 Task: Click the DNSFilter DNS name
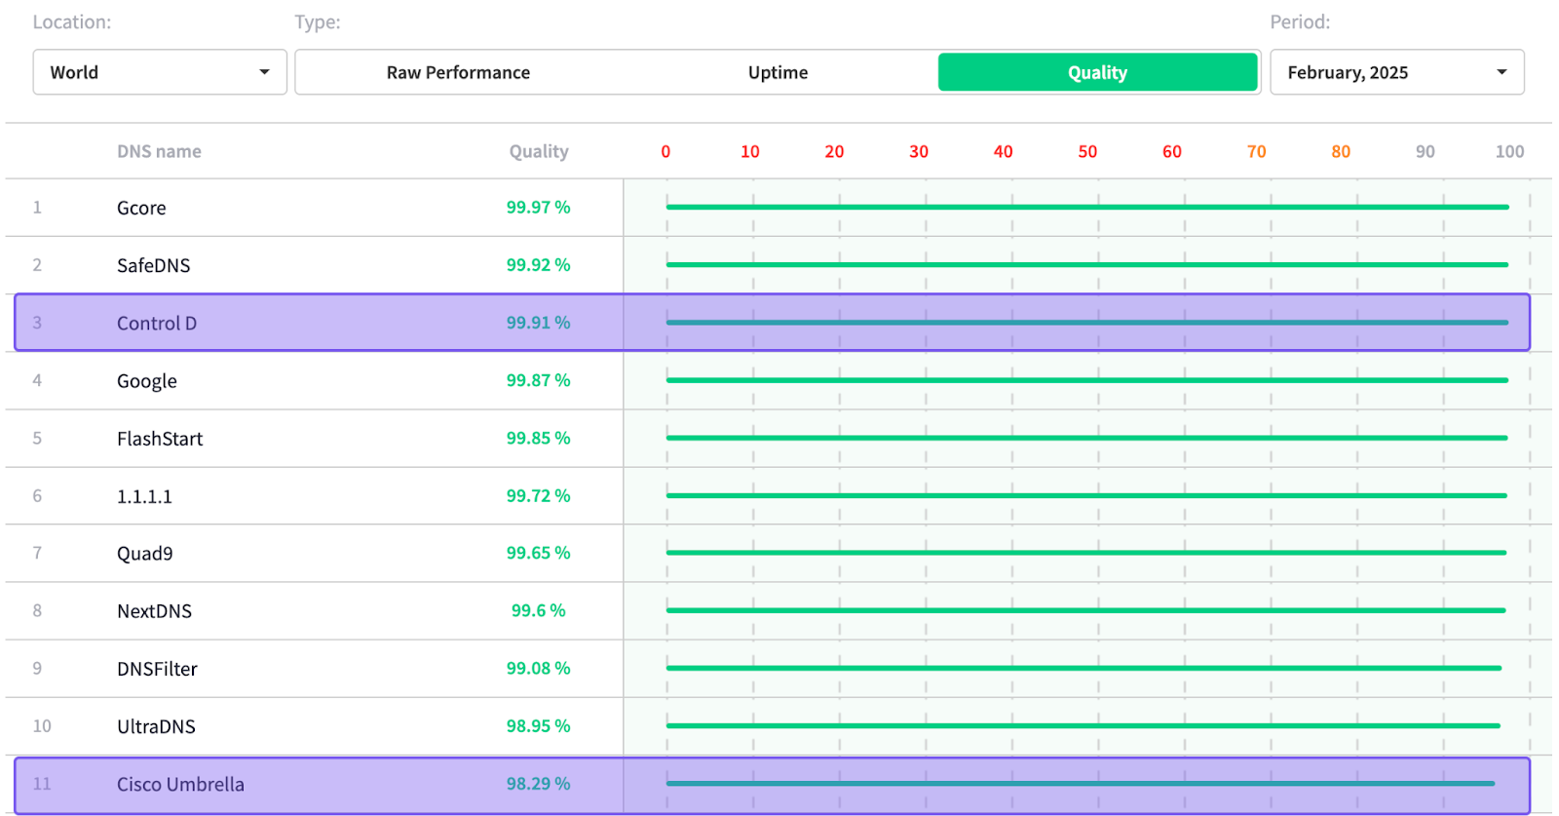[157, 669]
